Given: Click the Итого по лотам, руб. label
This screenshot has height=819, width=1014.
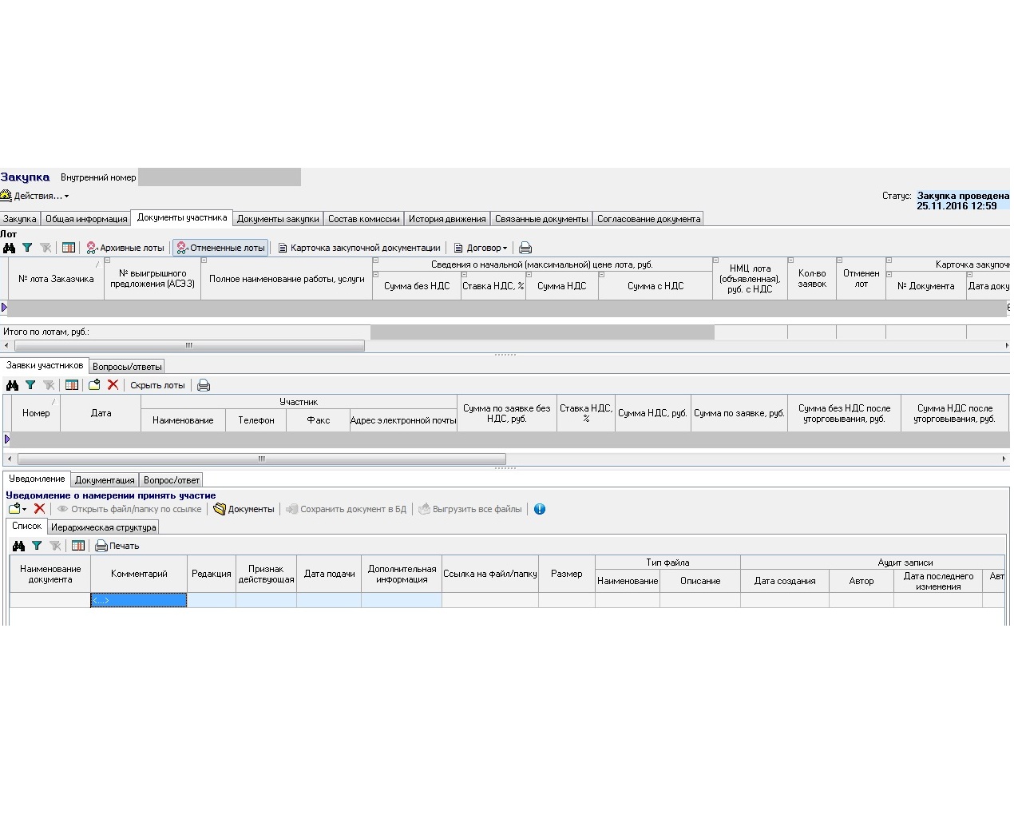Looking at the screenshot, I should pyautogui.click(x=46, y=332).
